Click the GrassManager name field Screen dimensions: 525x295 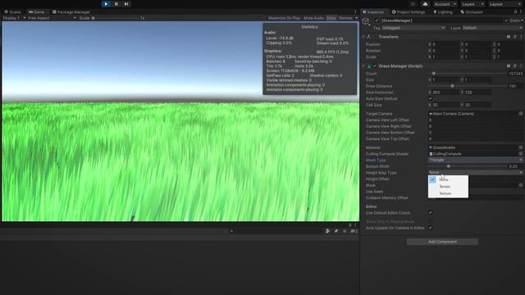(441, 20)
